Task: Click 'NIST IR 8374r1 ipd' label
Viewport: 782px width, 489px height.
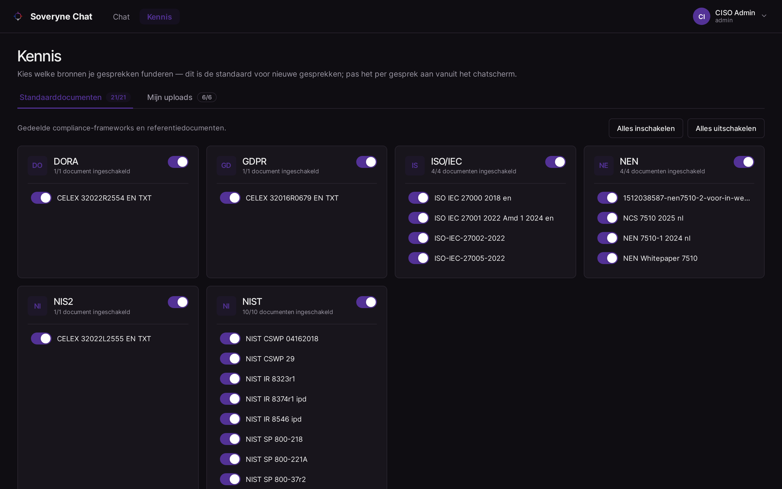Action: click(276, 399)
